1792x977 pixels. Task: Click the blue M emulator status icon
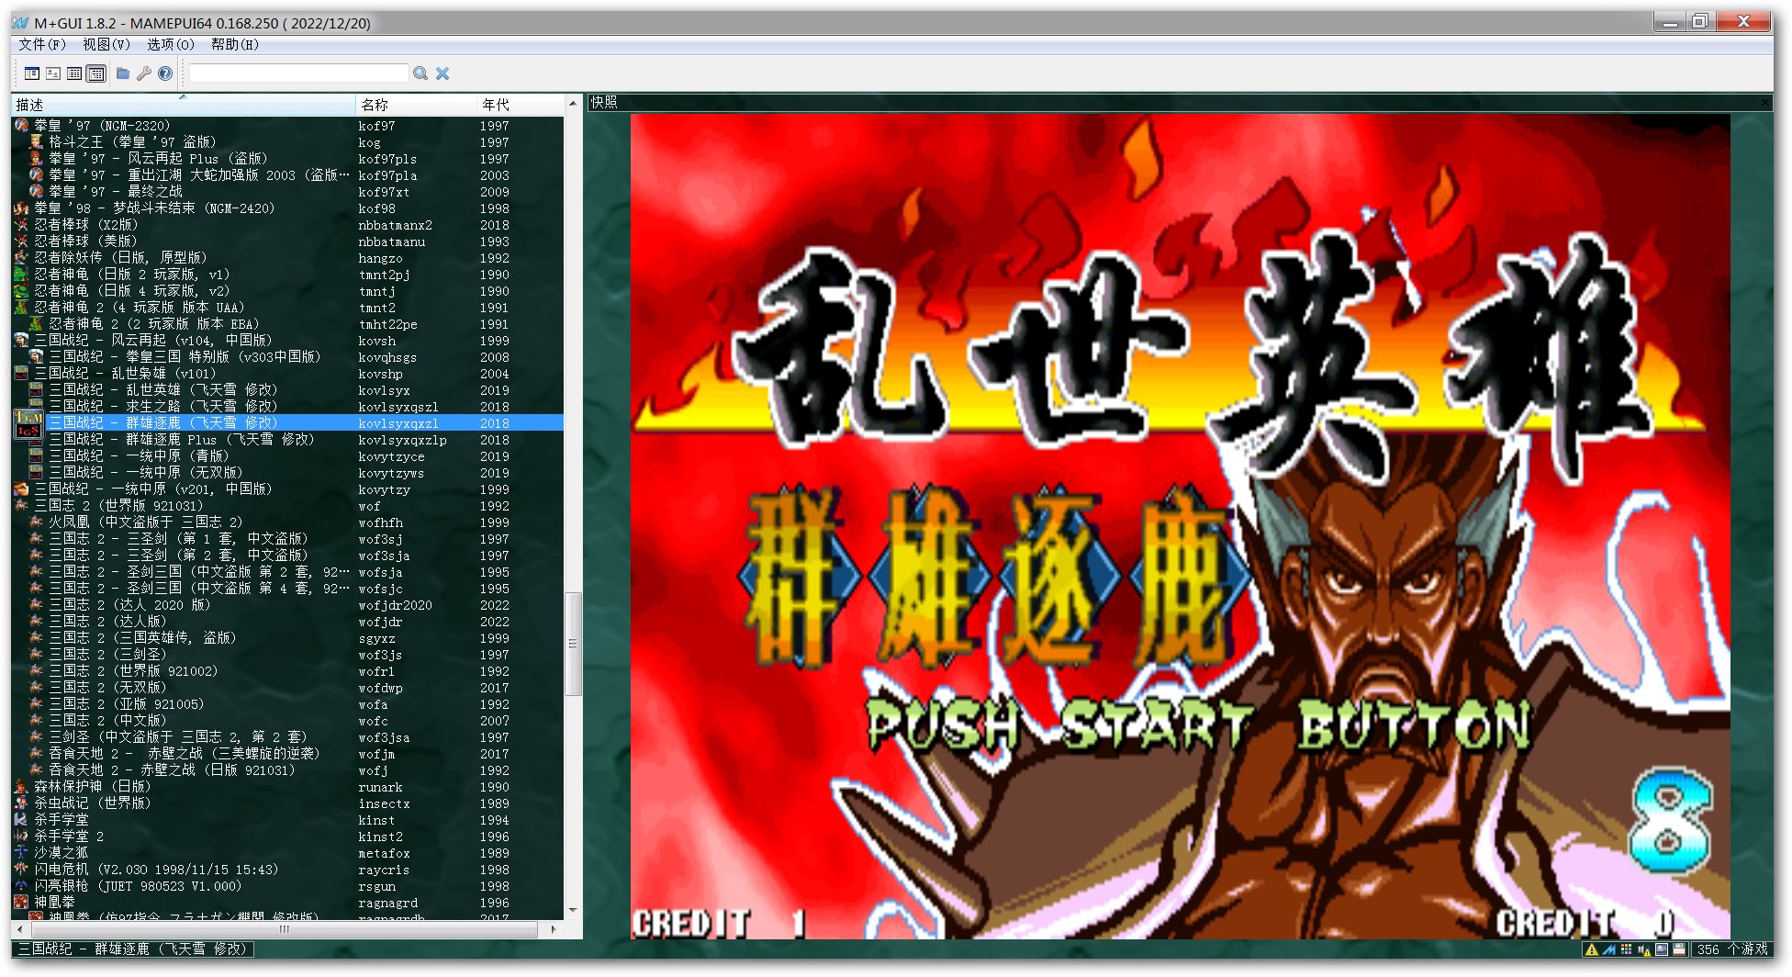coord(1608,949)
